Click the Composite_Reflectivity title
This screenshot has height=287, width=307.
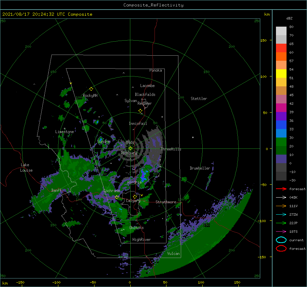153,5
